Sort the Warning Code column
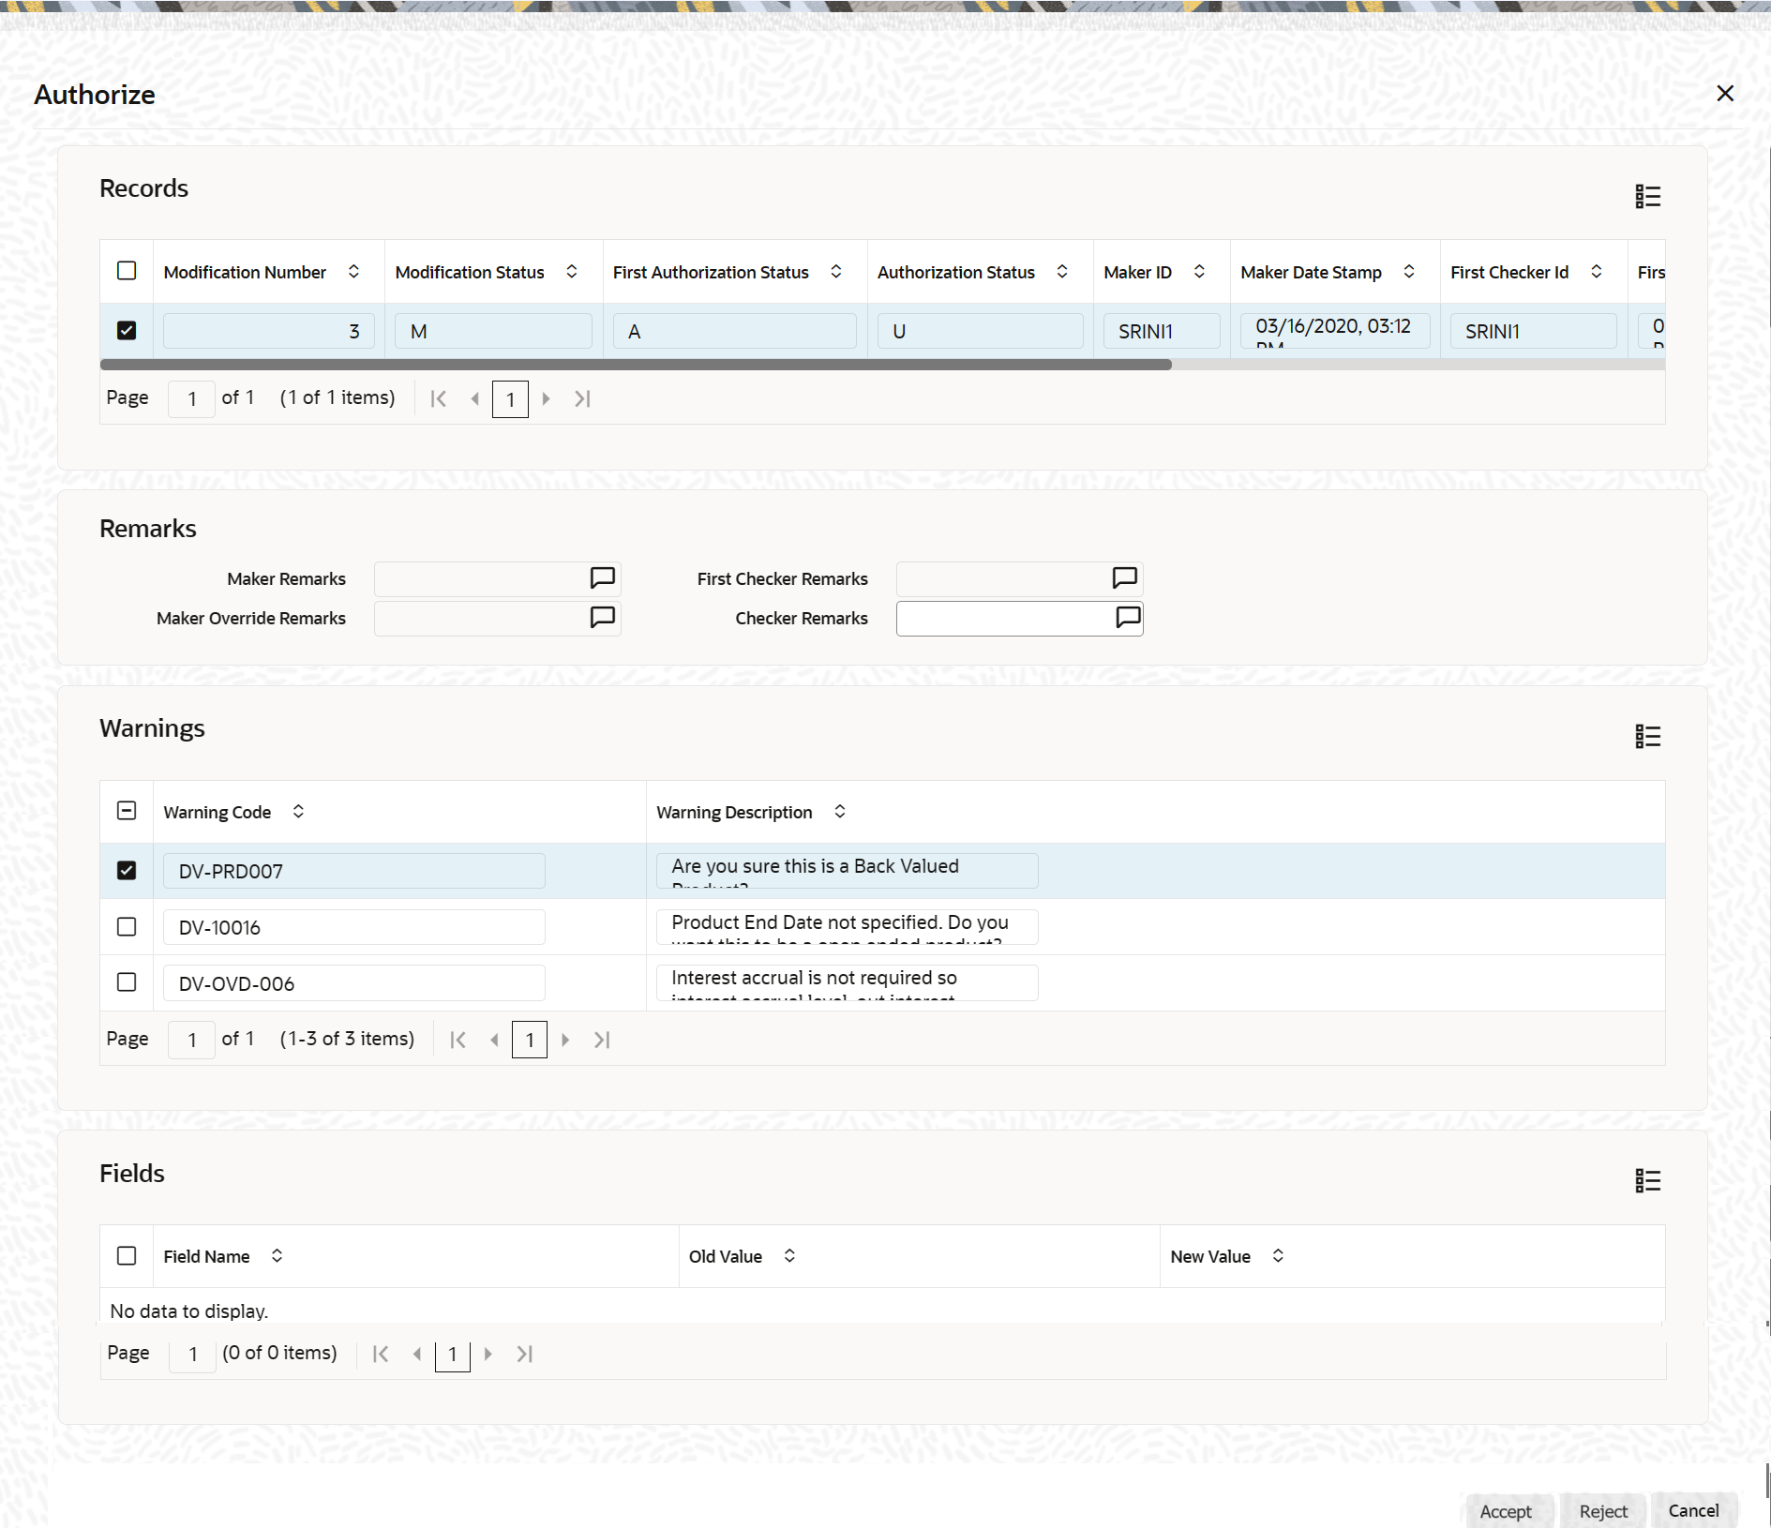The height and width of the screenshot is (1528, 1771). point(297,811)
